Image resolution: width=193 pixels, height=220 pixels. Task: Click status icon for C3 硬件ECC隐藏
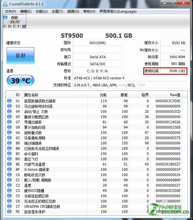[9, 190]
